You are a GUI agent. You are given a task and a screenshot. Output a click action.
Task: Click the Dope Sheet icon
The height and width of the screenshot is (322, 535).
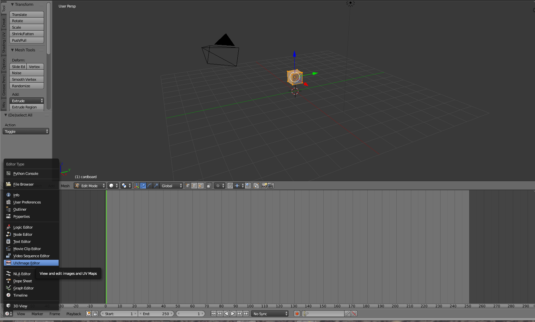[x=8, y=281]
